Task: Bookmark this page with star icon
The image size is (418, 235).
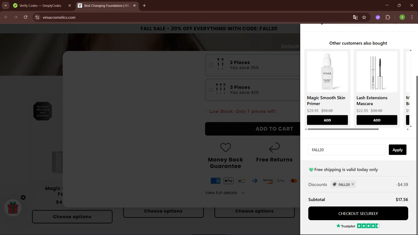Action: [x=364, y=17]
